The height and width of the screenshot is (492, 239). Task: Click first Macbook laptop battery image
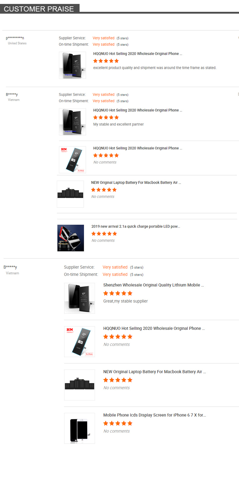click(x=70, y=194)
